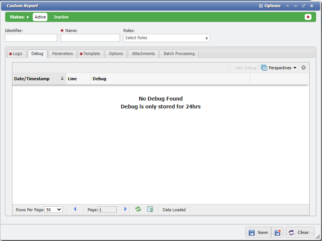Change Rows Per Page from 50
The image size is (322, 241).
pyautogui.click(x=53, y=209)
